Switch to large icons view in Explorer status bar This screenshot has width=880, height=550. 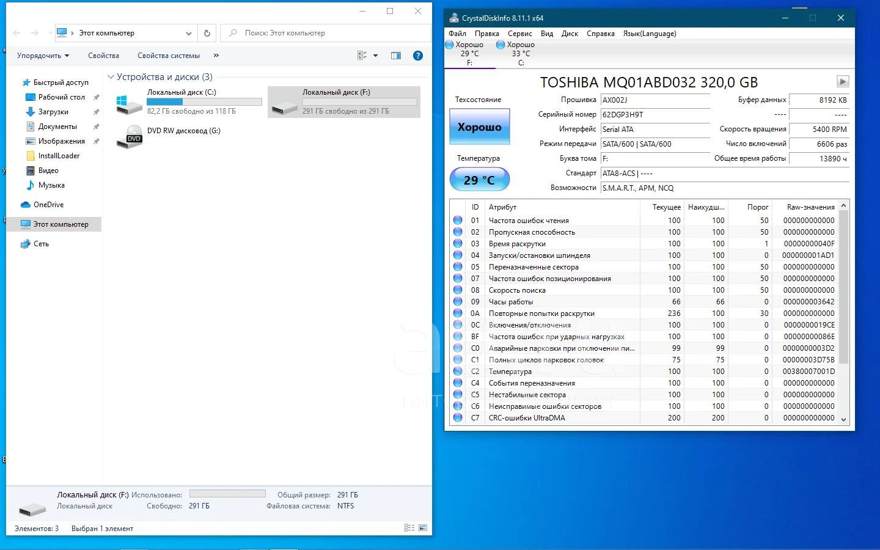(x=423, y=528)
